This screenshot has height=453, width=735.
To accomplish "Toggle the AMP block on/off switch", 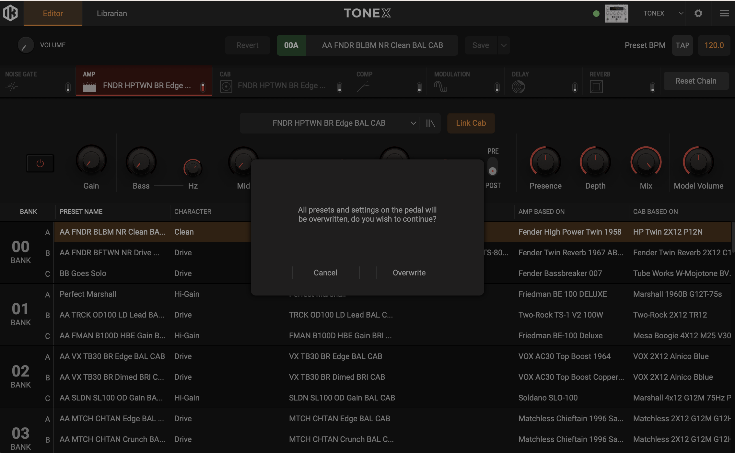I will click(x=203, y=87).
